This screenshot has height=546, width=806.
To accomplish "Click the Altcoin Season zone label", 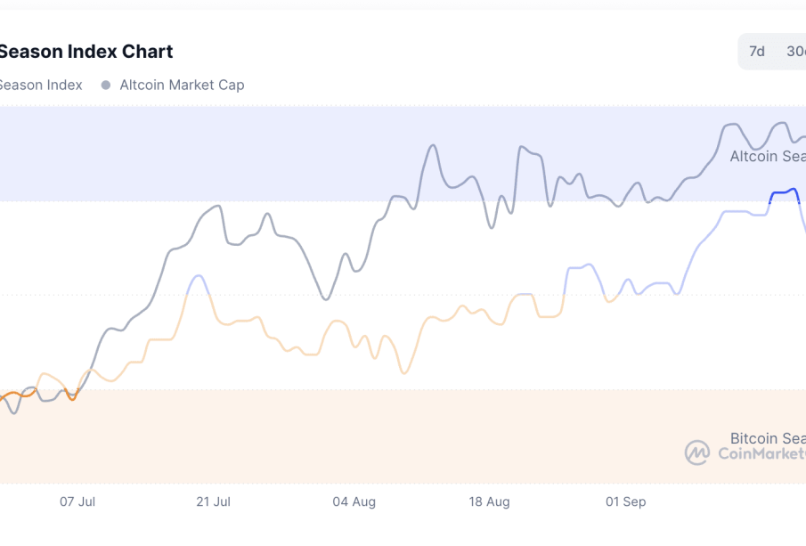I will pyautogui.click(x=767, y=157).
